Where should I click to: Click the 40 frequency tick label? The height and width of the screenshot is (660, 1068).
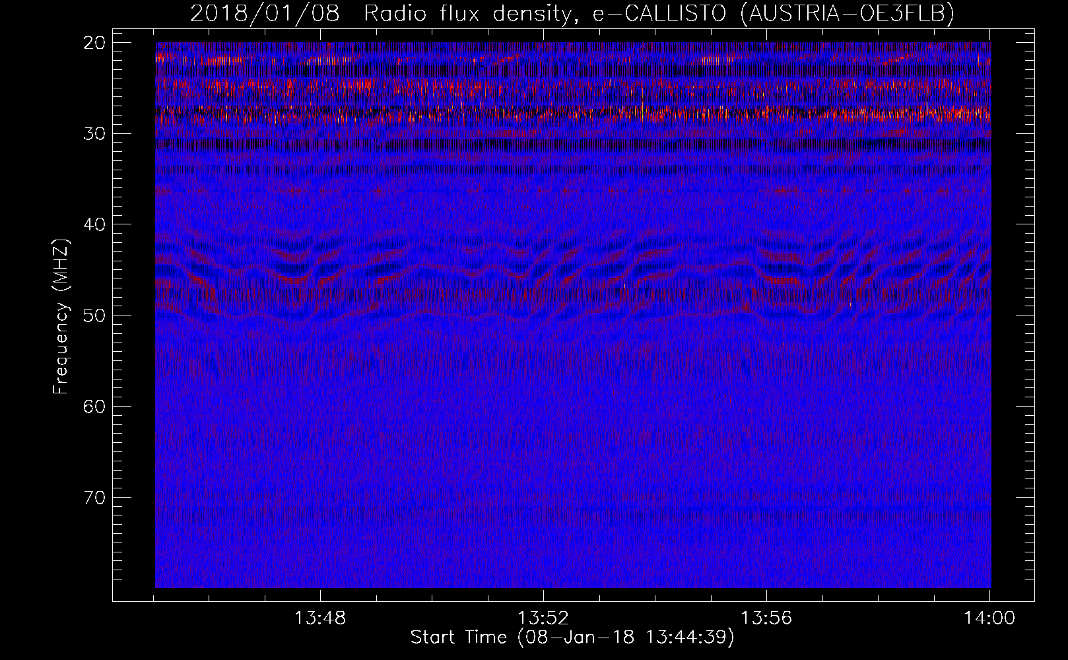95,224
